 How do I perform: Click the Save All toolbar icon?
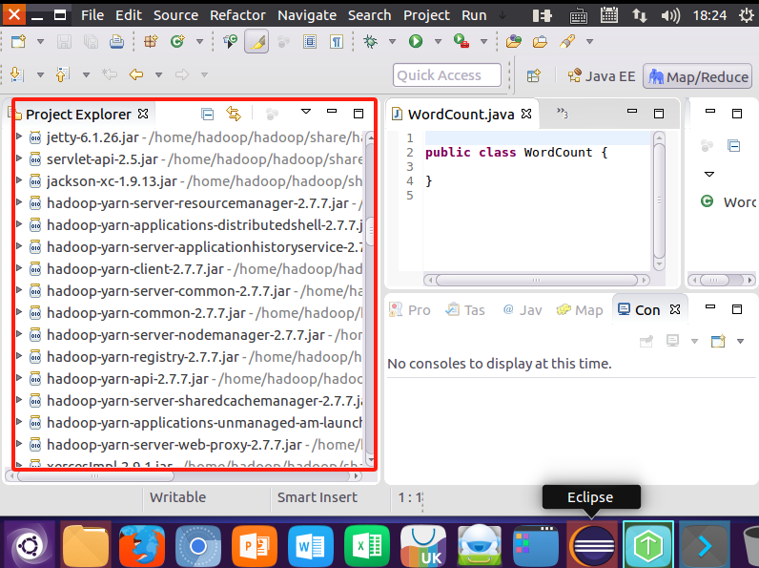pos(91,42)
